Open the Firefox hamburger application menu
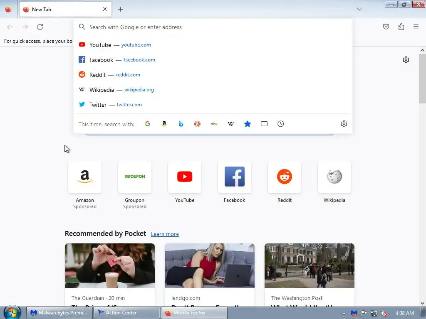Screen dimensions: 426x319 pyautogui.click(x=416, y=27)
